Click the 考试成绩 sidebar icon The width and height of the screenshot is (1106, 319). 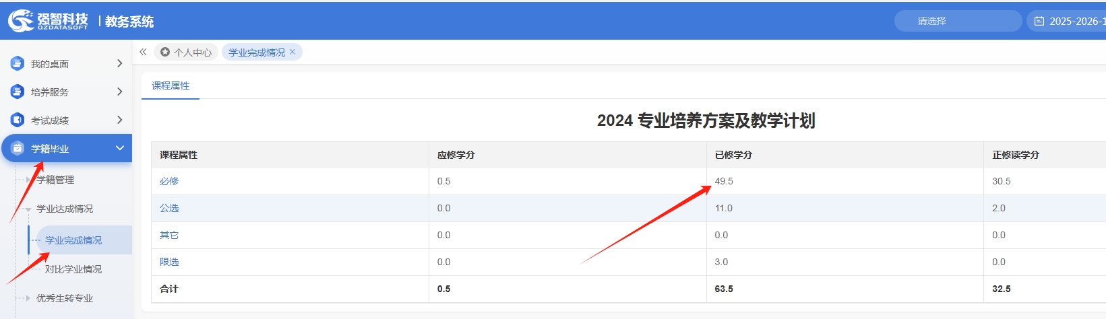click(x=18, y=120)
